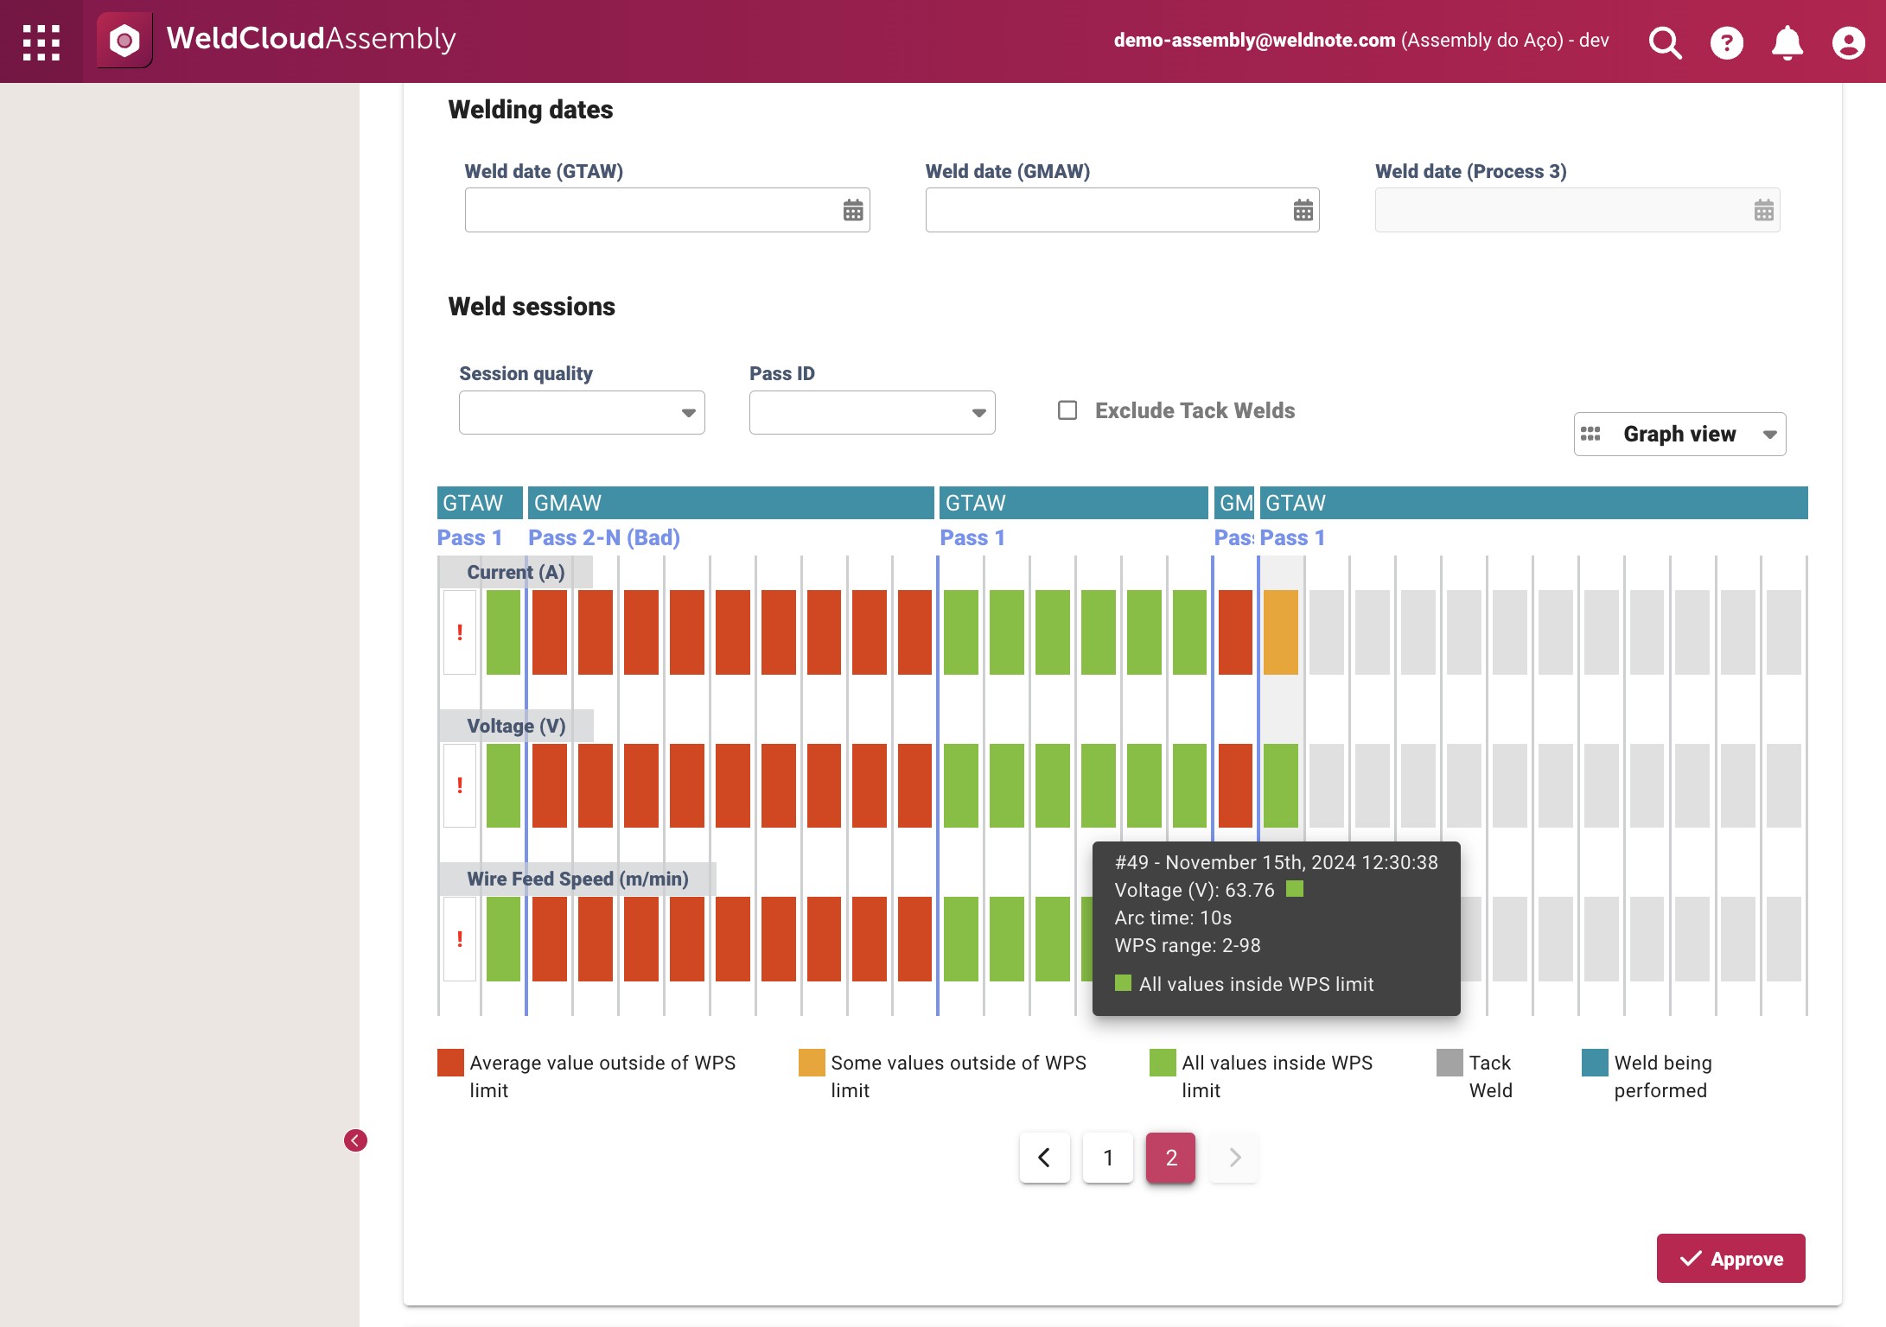Click the Approve button

pyautogui.click(x=1730, y=1259)
